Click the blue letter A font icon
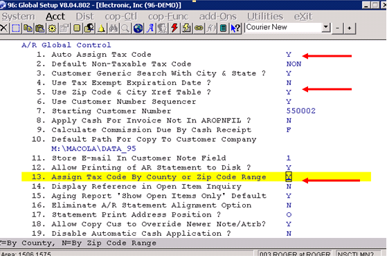Screen dimensions: 387x258 (x=150, y=28)
